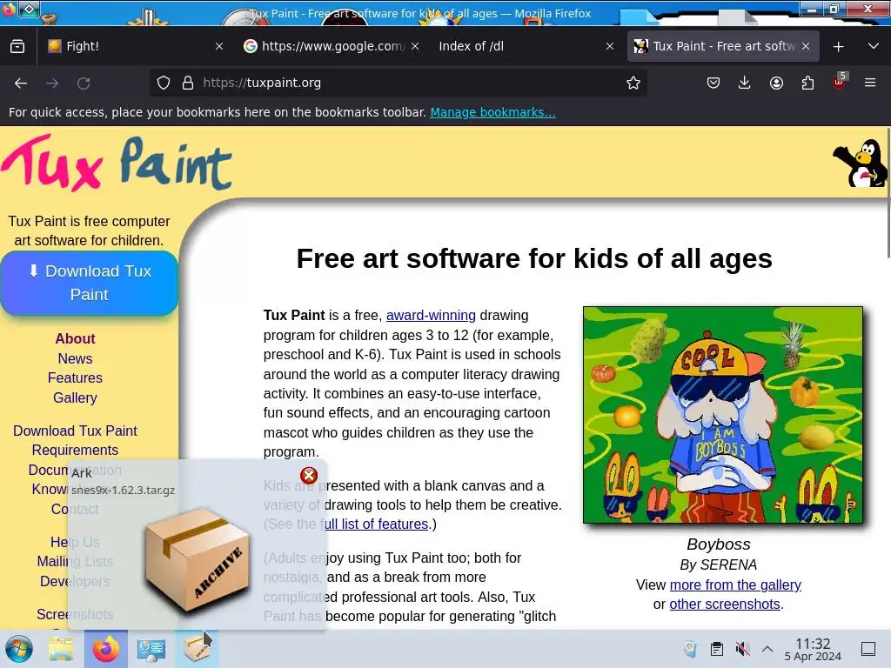The height and width of the screenshot is (668, 891).
Task: Expand hidden system tray icons arrow
Action: click(767, 649)
